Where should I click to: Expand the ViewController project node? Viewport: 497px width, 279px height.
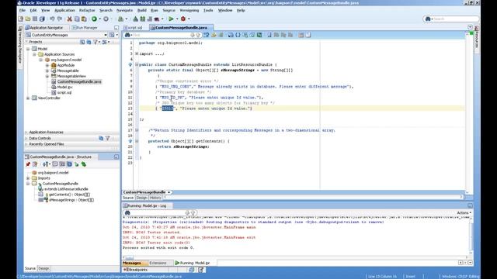28,98
